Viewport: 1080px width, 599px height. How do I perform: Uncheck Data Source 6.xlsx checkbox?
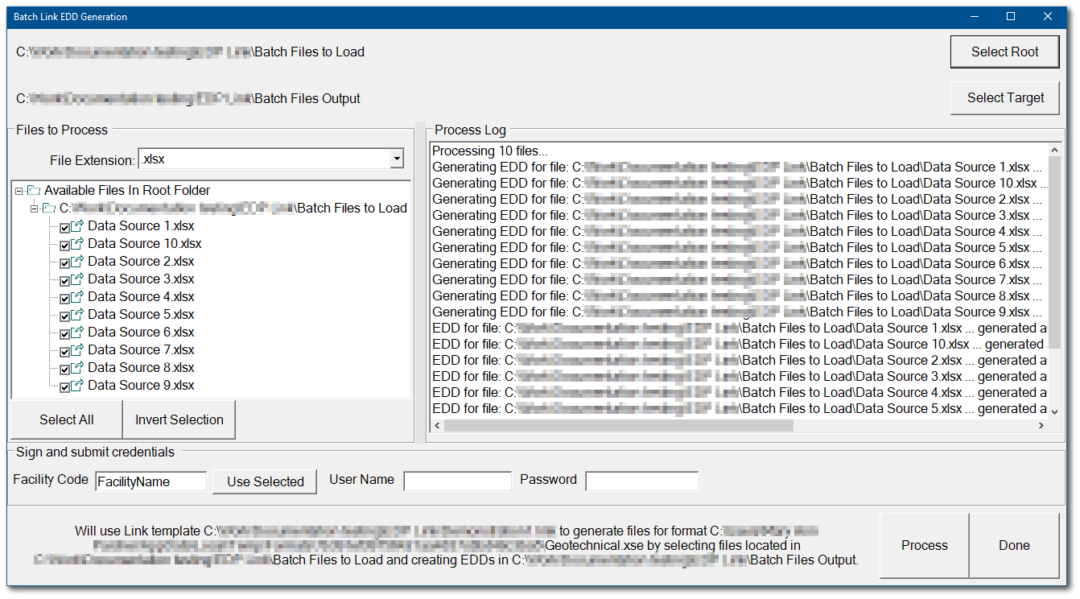(x=65, y=333)
